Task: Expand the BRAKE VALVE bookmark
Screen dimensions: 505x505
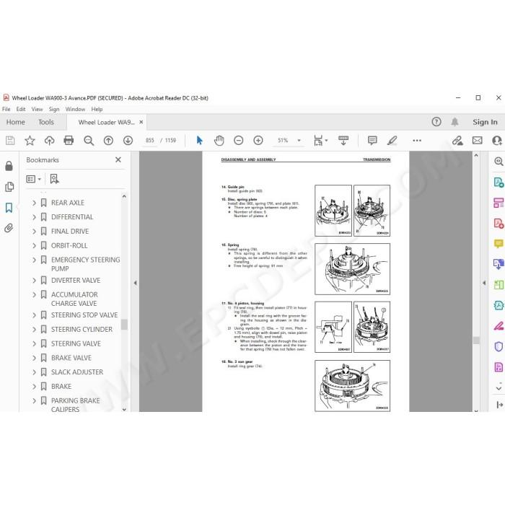Action: [34, 358]
